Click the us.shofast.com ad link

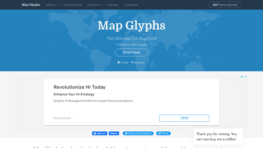pos(62,118)
